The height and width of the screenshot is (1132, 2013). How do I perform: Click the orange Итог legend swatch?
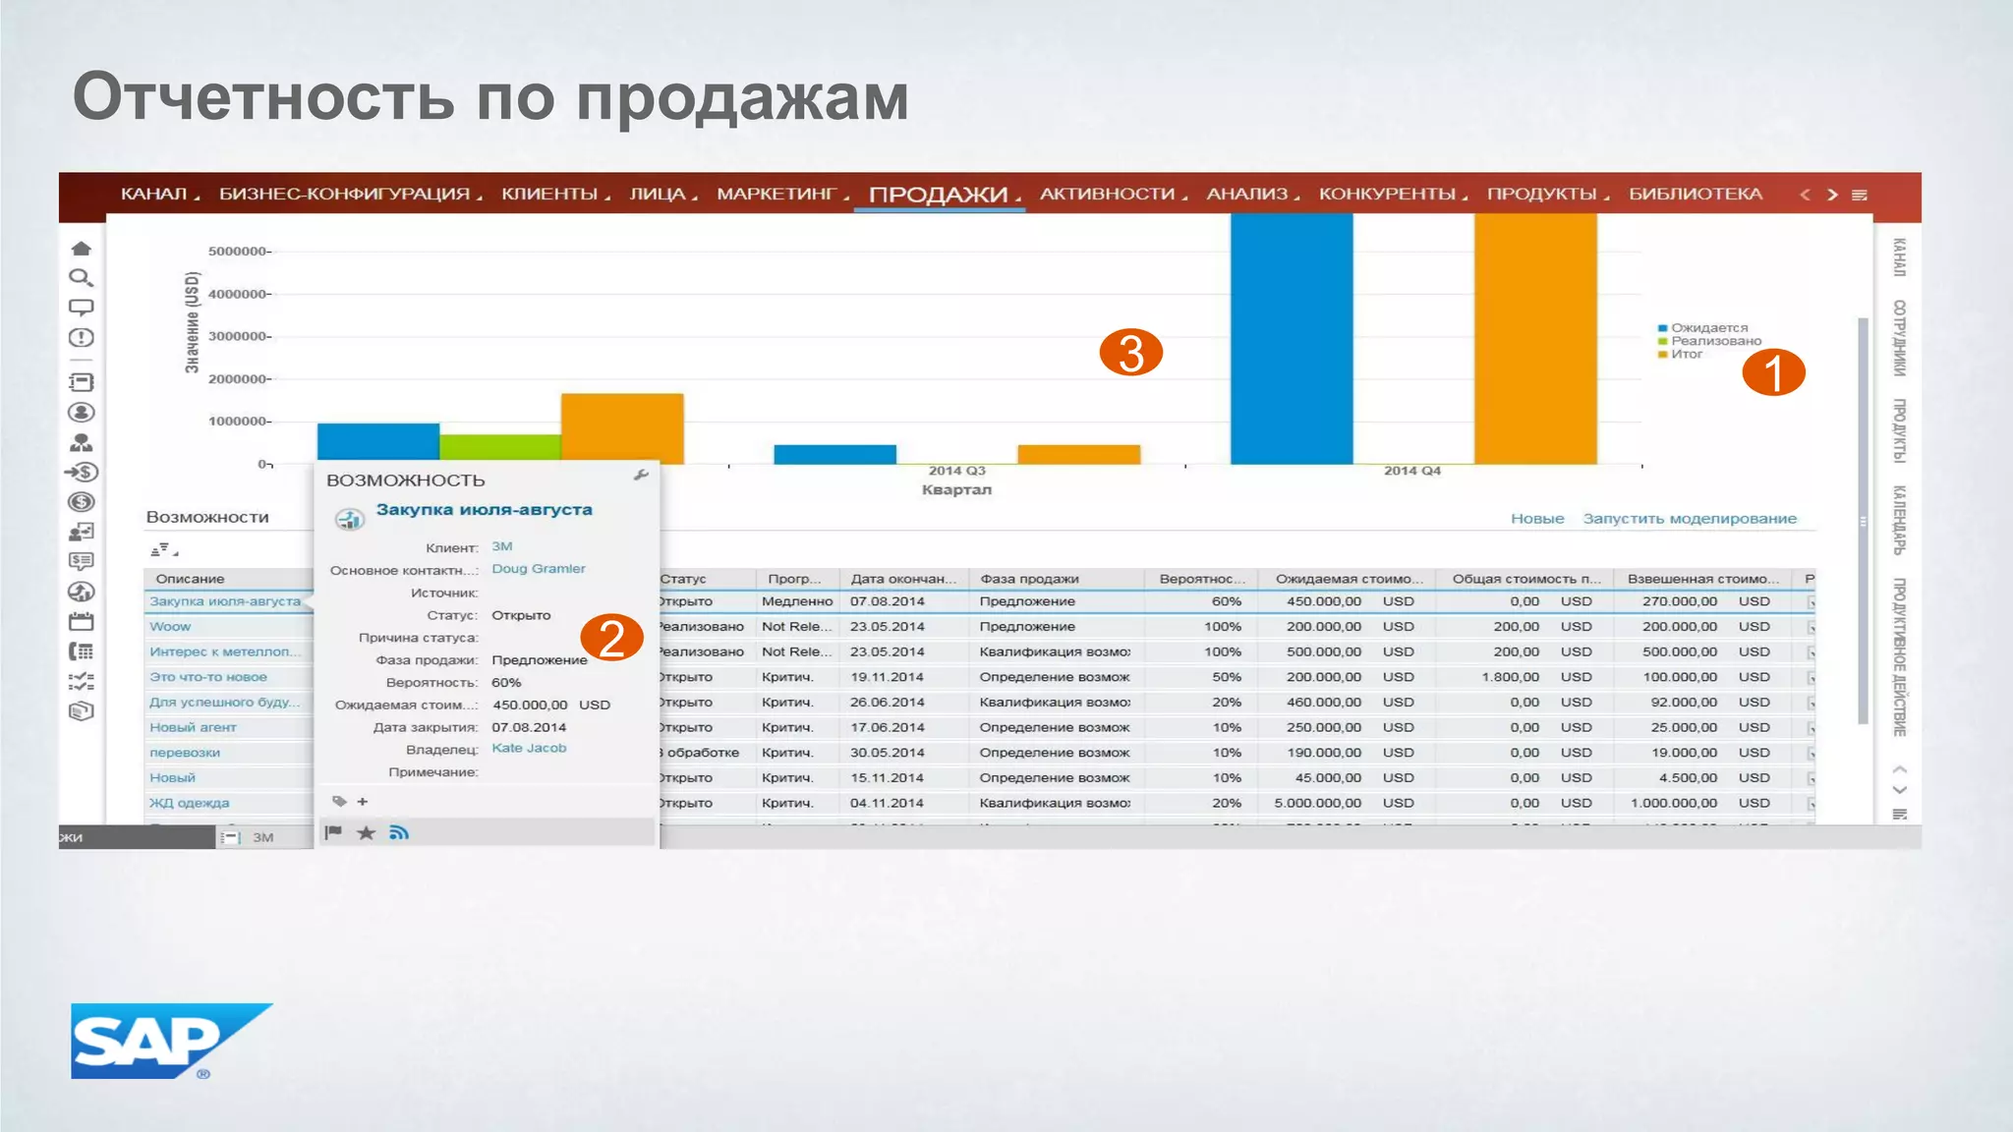pyautogui.click(x=1662, y=355)
